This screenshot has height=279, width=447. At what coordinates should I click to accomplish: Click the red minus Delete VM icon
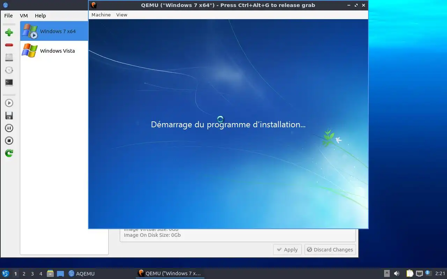(x=9, y=45)
